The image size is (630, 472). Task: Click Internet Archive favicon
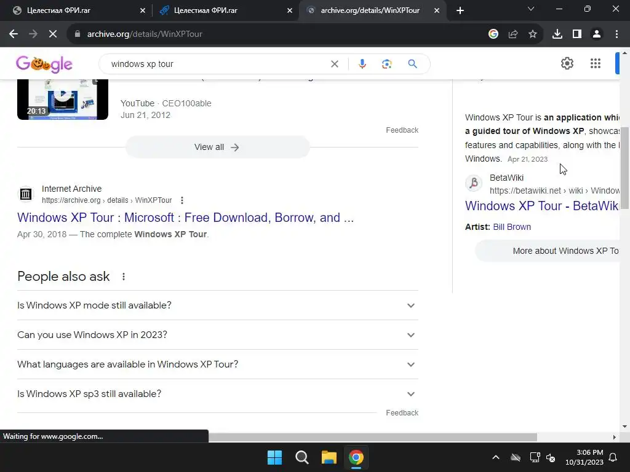coord(26,194)
